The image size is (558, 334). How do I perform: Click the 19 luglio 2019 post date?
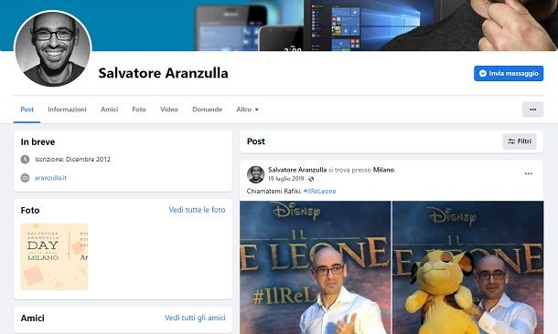click(x=286, y=179)
